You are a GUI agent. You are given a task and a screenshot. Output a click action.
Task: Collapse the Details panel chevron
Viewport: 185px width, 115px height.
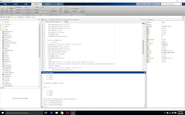pos(39,88)
